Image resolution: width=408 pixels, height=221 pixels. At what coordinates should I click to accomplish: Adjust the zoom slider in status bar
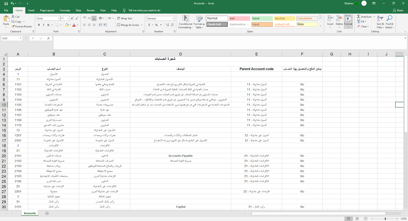point(385,219)
